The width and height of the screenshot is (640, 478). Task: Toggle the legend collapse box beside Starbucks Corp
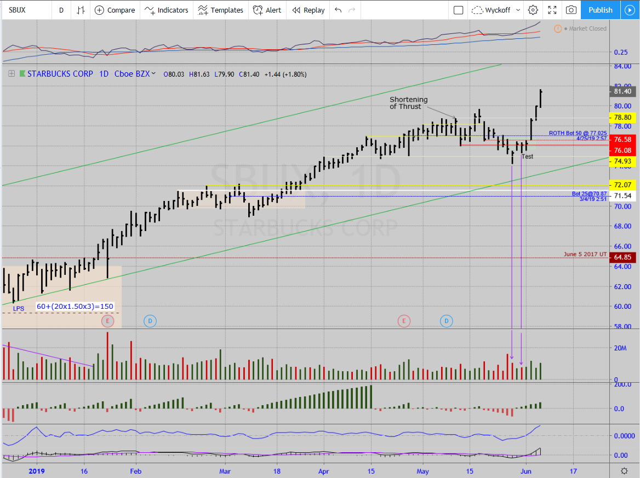11,73
